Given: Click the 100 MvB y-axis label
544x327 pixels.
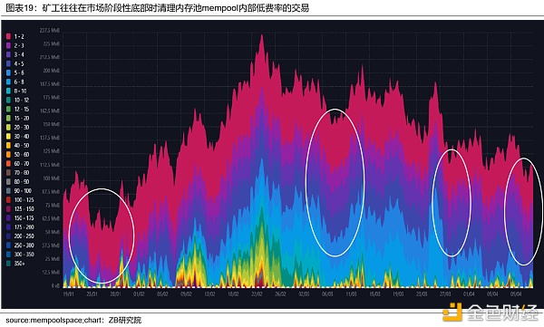Looking at the screenshot, I should coord(52,178).
